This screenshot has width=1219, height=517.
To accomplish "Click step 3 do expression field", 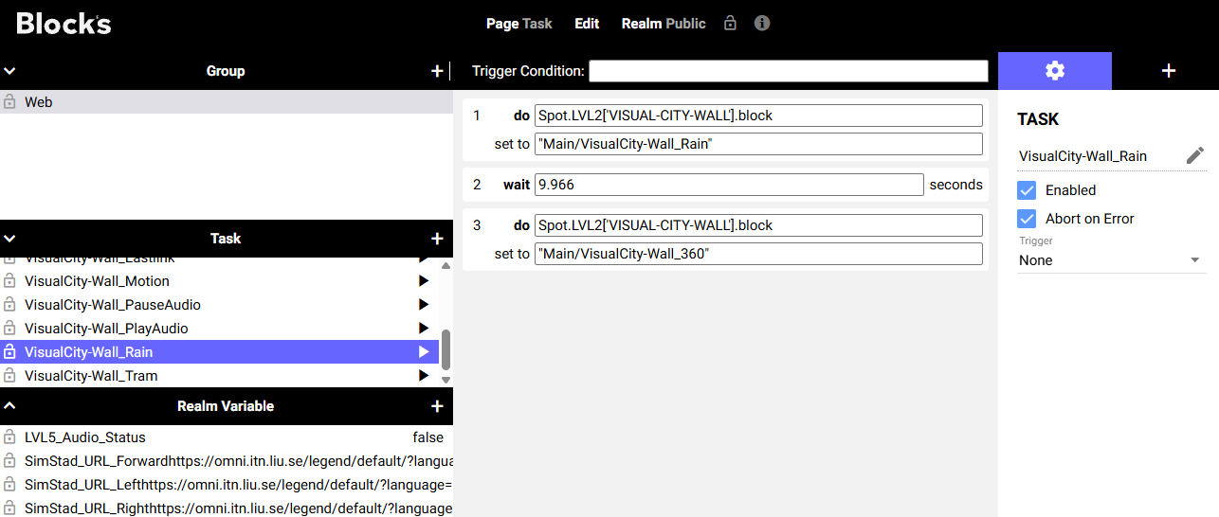I will click(x=758, y=225).
